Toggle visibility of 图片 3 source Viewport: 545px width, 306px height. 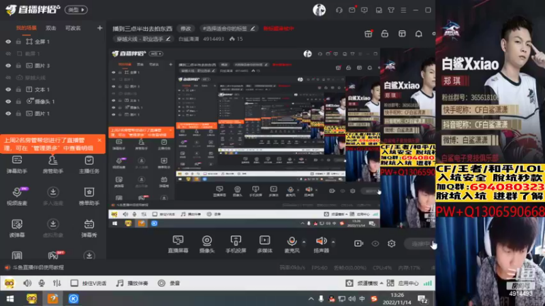[x=8, y=65]
